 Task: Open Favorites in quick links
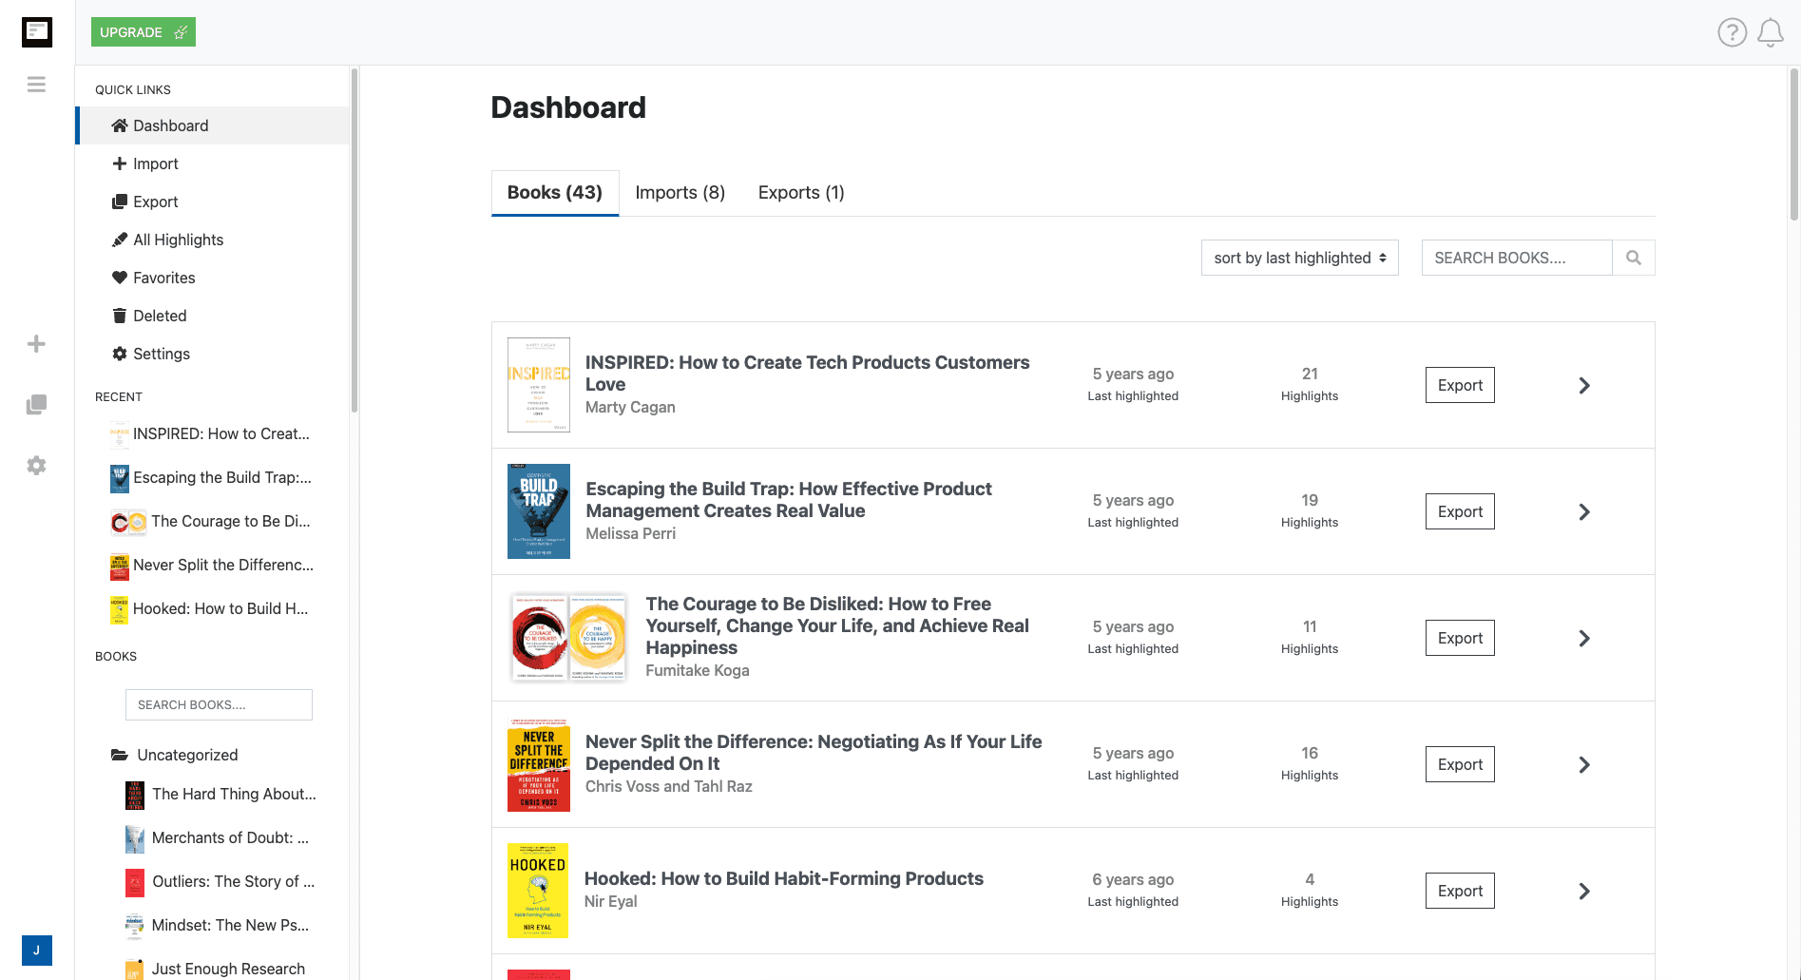[213, 278]
